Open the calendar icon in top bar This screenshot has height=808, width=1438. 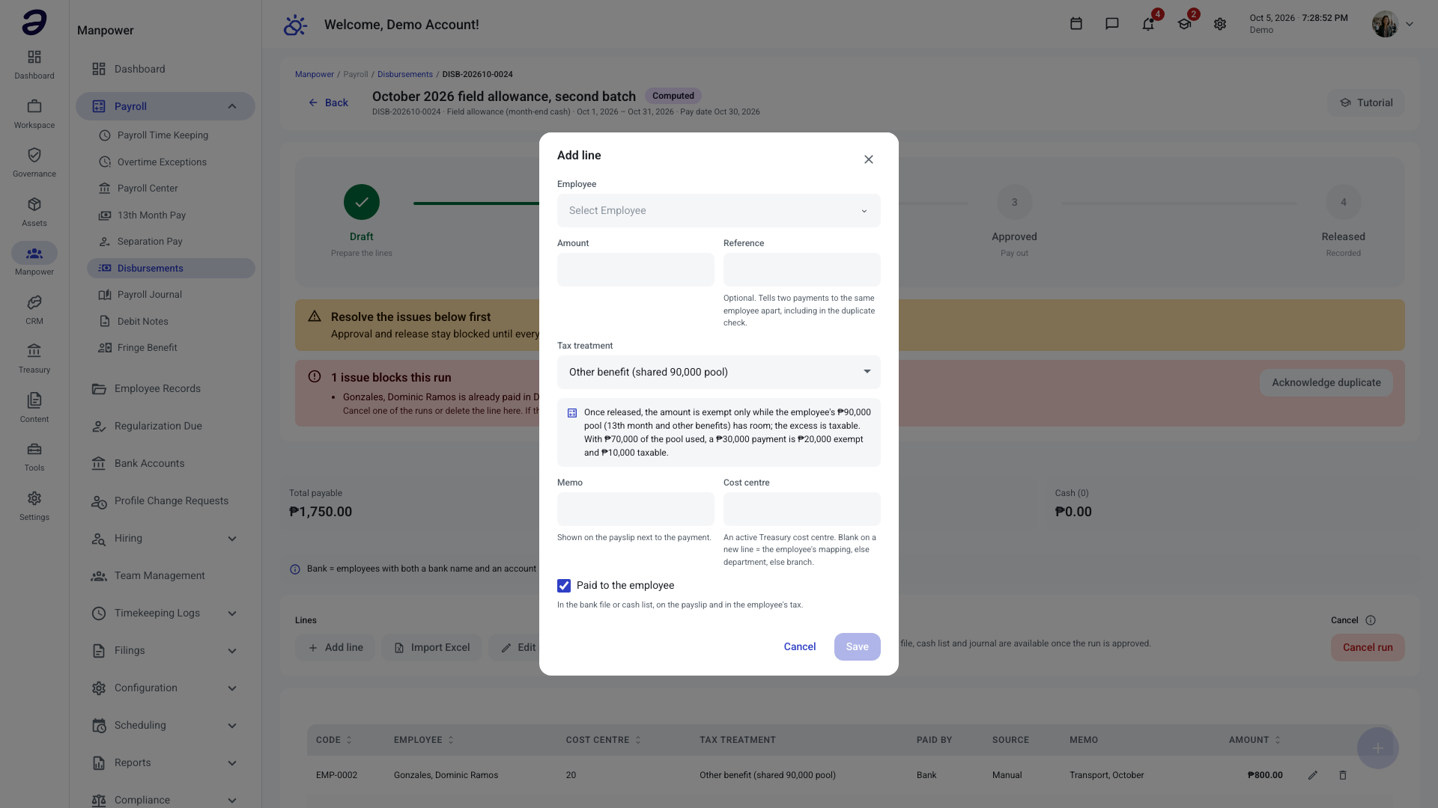1076,24
